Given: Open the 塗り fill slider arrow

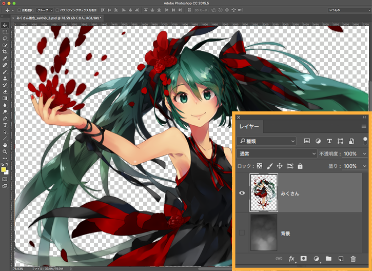Looking at the screenshot, I should click(x=364, y=166).
